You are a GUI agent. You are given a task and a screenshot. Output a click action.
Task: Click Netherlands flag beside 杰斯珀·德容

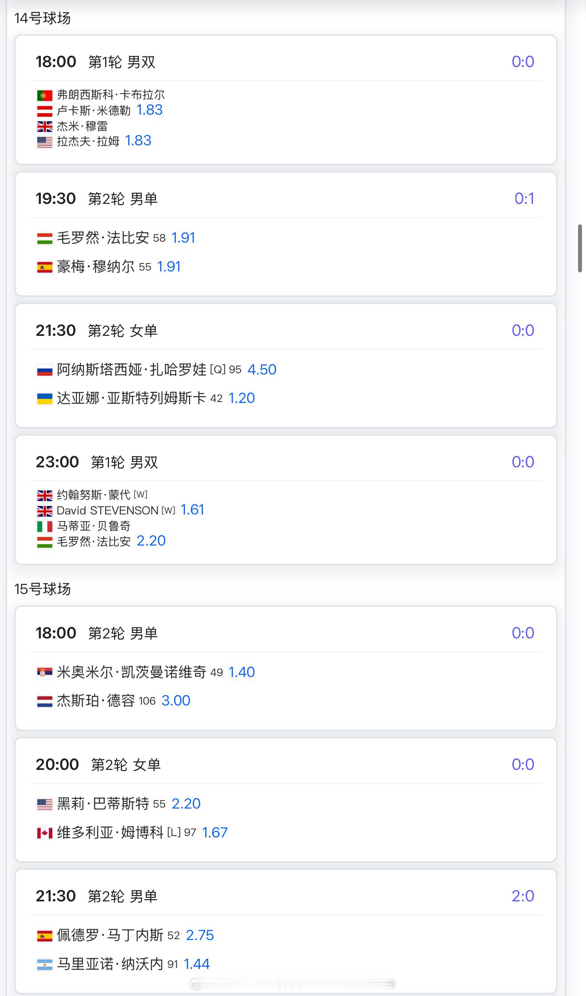click(45, 701)
